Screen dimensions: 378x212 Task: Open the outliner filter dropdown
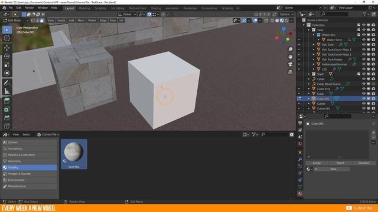click(x=366, y=14)
